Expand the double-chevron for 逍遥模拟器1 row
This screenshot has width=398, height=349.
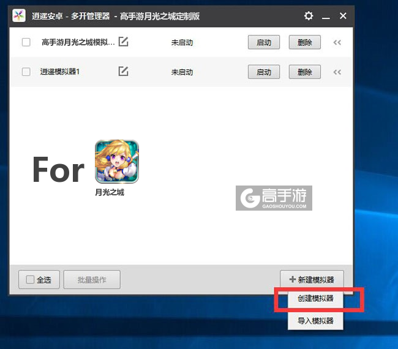coord(337,72)
